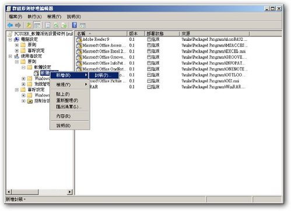Viewport: 291px width, 211px height.
Task: Choose 重新整理(F) in the context menu
Action: coord(69,100)
